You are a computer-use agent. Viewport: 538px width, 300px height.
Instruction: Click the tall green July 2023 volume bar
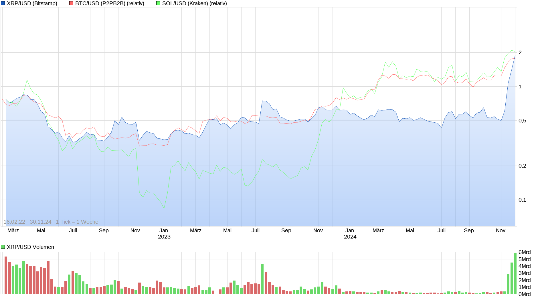(x=262, y=279)
